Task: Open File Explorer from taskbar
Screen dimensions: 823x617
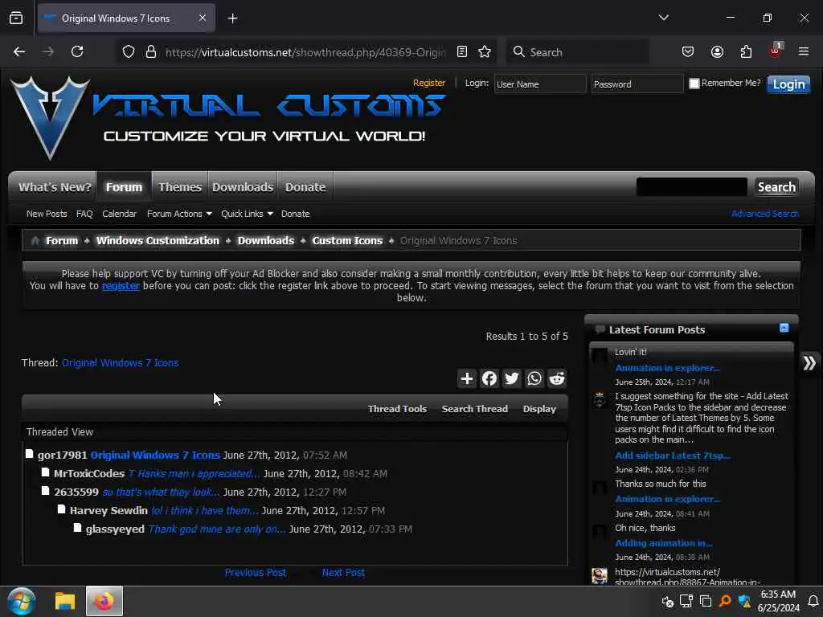Action: (65, 601)
